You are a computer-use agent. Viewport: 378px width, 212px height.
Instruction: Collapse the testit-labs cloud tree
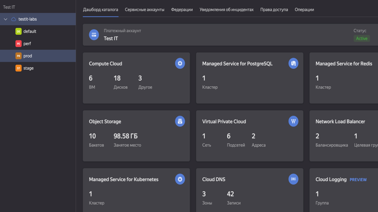pyautogui.click(x=6, y=19)
